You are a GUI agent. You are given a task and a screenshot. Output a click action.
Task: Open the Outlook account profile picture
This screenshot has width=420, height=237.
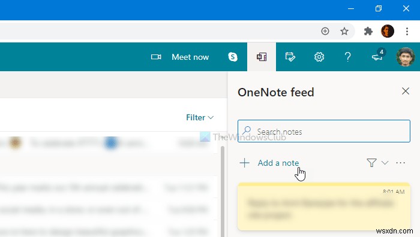point(405,57)
